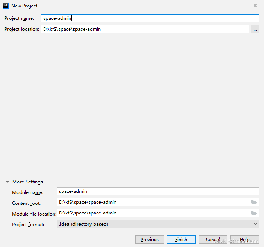Image resolution: width=264 pixels, height=247 pixels.
Task: Click the Project location label
Action: click(x=22, y=29)
